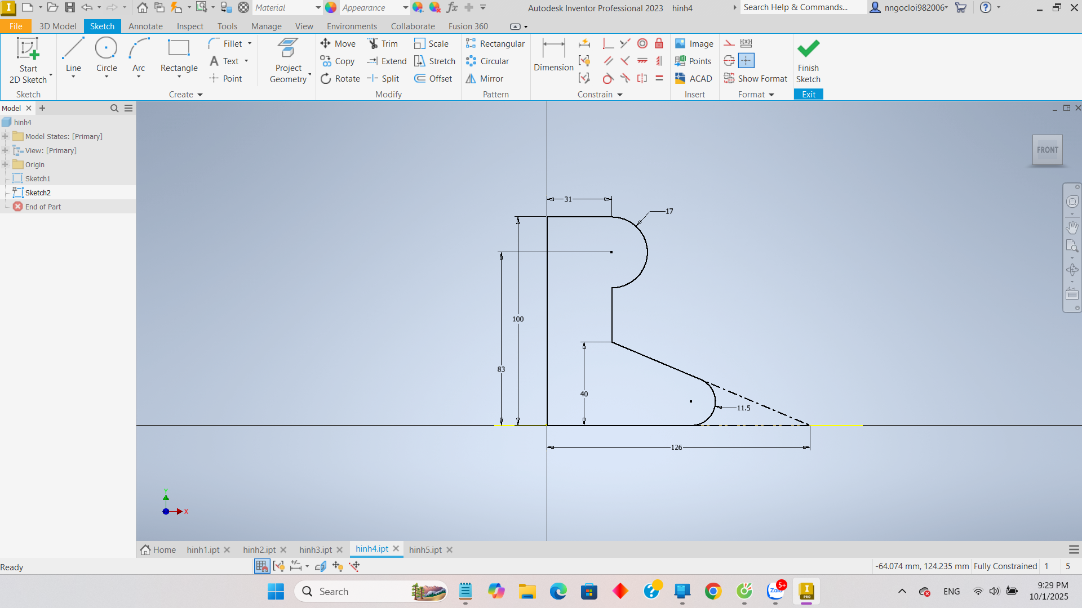Image resolution: width=1082 pixels, height=608 pixels.
Task: Open the Constrain panel dropdown
Action: (x=620, y=95)
